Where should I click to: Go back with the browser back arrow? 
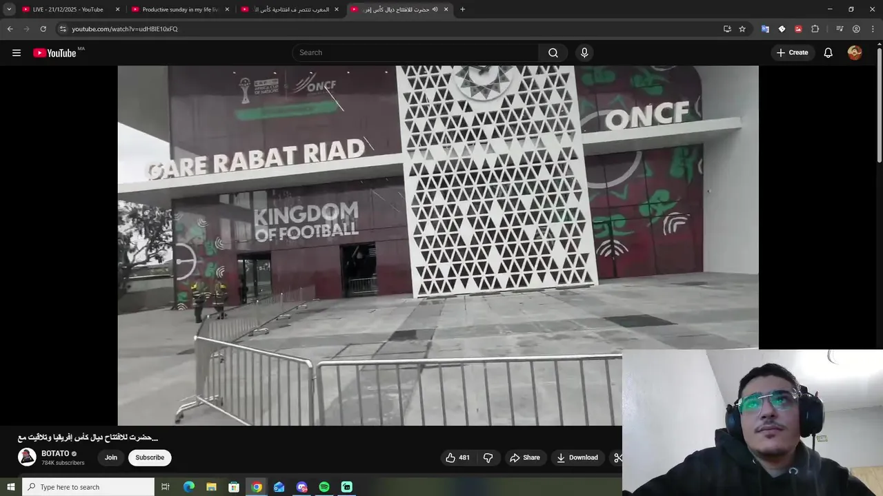coord(10,29)
